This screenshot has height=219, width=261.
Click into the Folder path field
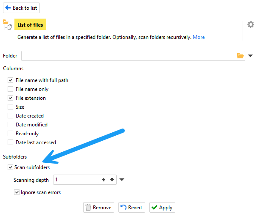127,56
